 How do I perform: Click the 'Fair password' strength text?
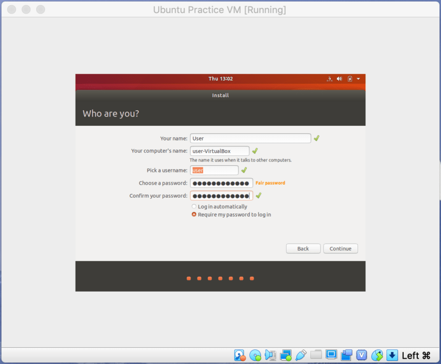pyautogui.click(x=270, y=183)
